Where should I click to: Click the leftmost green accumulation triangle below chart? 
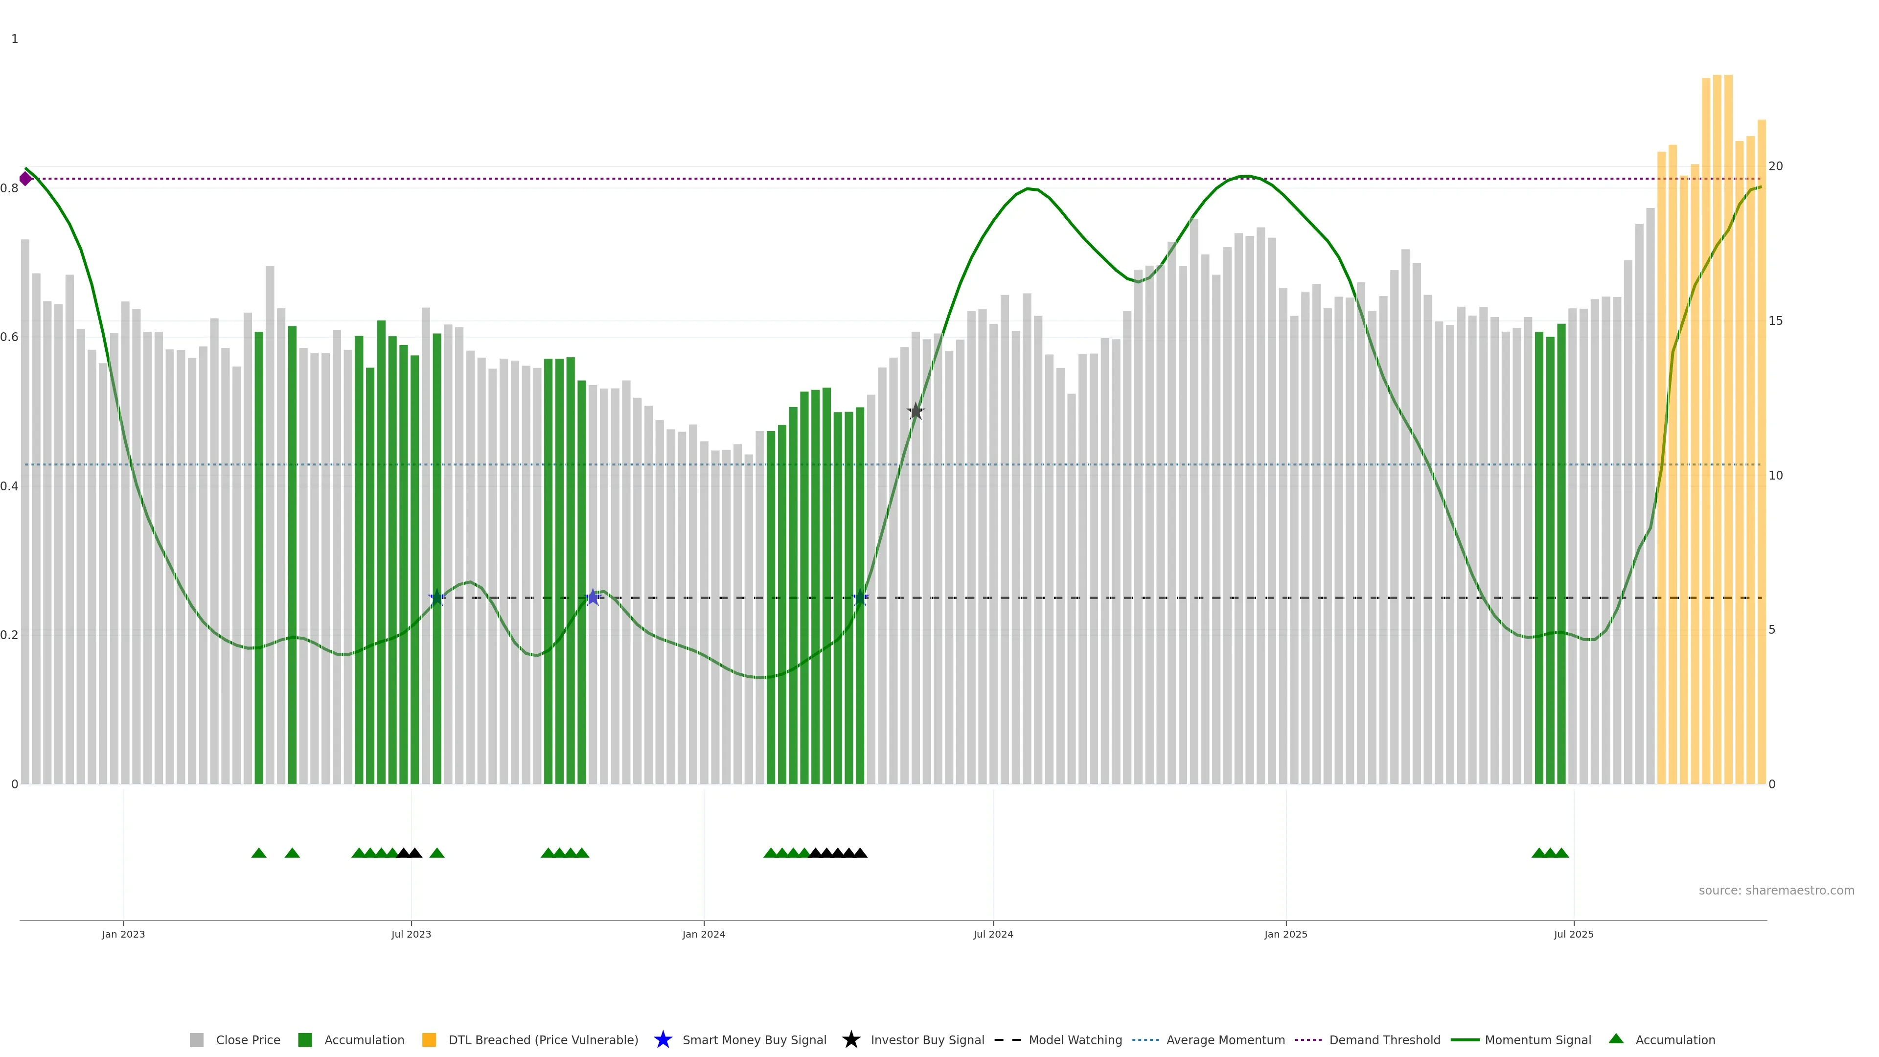[258, 853]
